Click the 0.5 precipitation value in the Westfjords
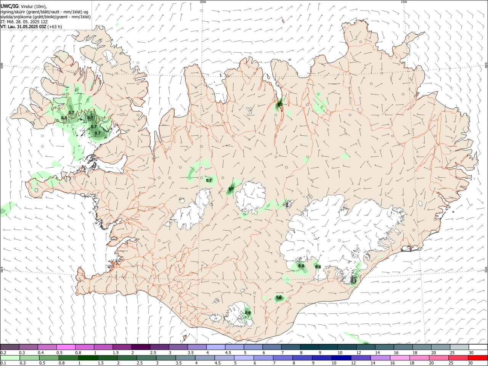 [x=64, y=118]
